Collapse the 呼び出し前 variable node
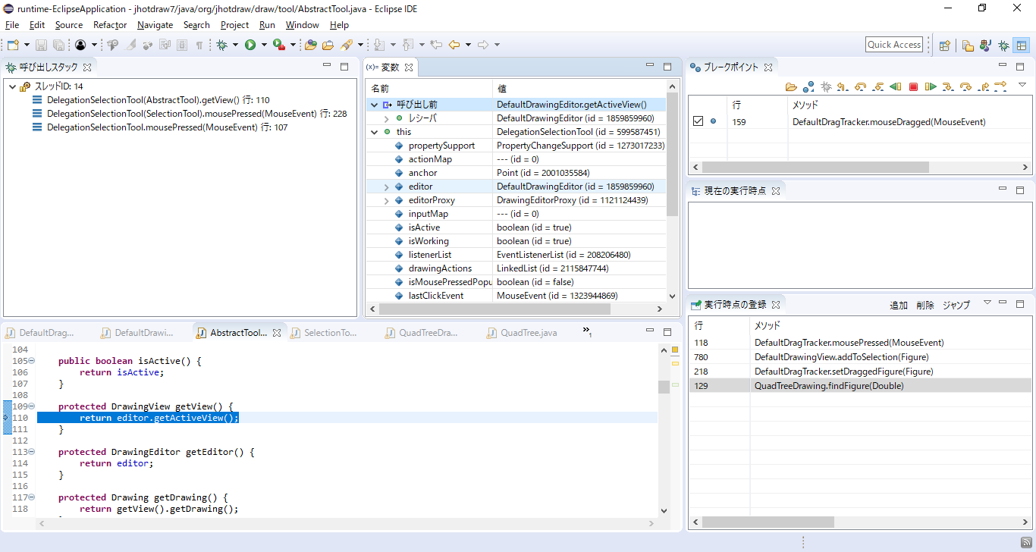This screenshot has height=552, width=1036. click(374, 105)
